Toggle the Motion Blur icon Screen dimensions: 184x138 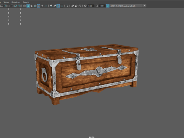tap(54, 6)
